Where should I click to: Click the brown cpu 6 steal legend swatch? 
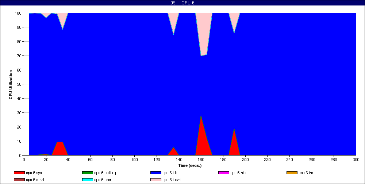pos(19,180)
